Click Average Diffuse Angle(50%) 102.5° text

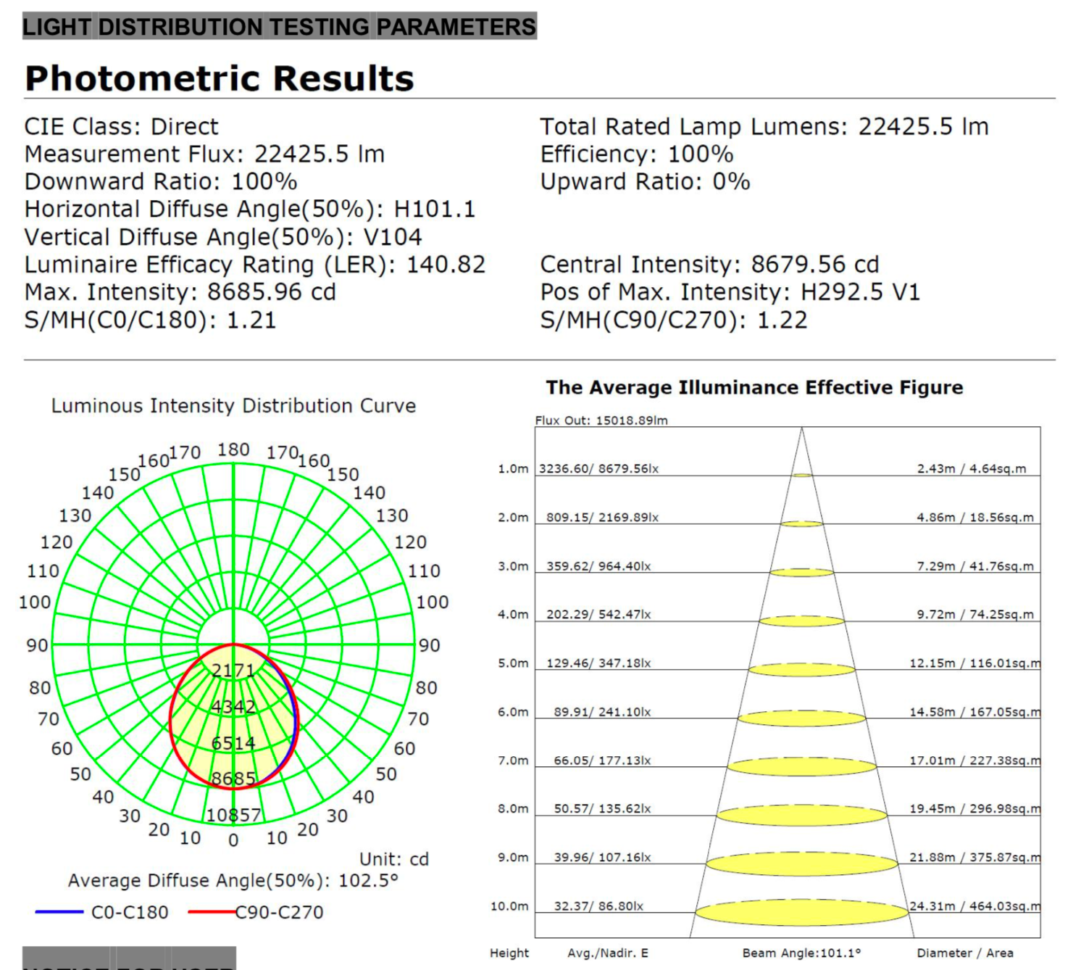[x=233, y=881]
